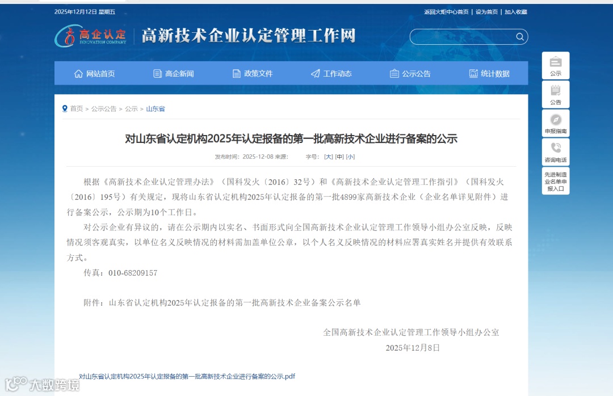Open 工作动态 navigation tab
Viewport: 613px width, 396px height.
pyautogui.click(x=331, y=74)
